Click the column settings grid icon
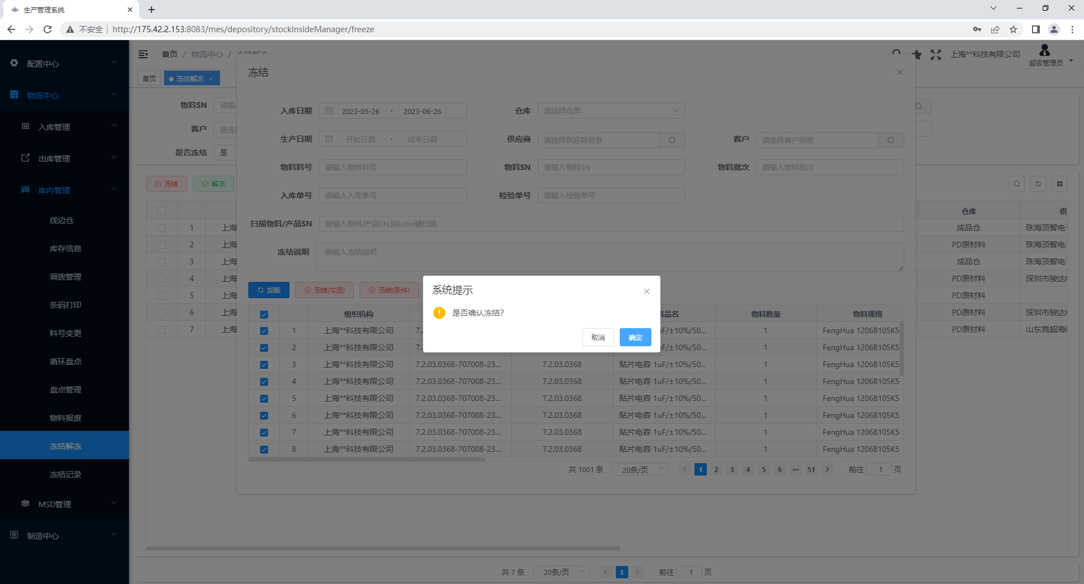The width and height of the screenshot is (1084, 584). pyautogui.click(x=1060, y=184)
